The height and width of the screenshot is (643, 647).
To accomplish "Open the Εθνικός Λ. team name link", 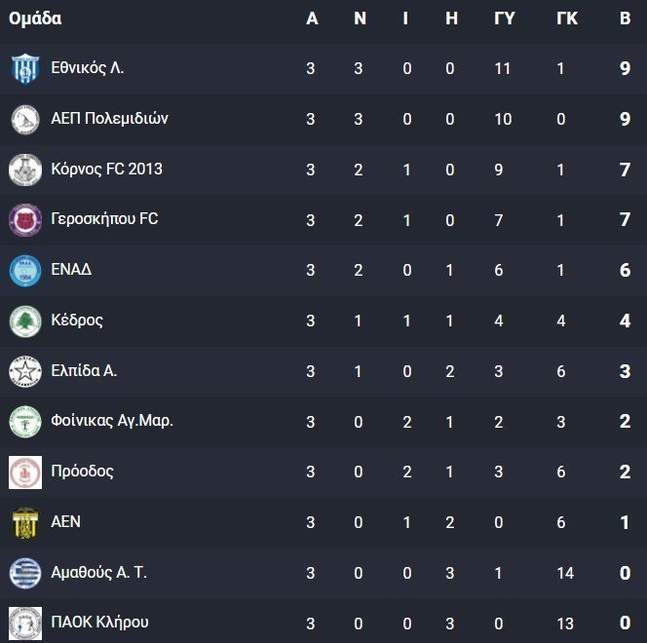I will click(88, 67).
